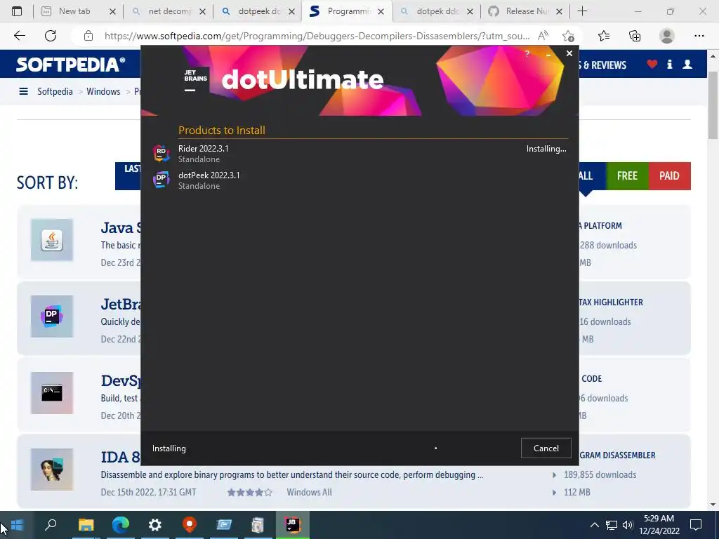Add page to favorites star icon
Viewport: 719px width, 539px height.
pyautogui.click(x=568, y=36)
